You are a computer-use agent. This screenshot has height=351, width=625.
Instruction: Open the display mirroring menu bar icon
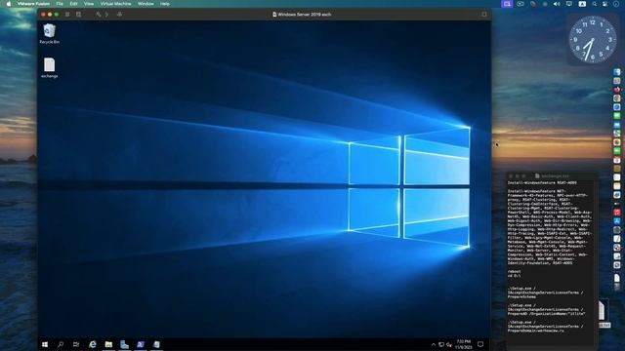(x=569, y=4)
